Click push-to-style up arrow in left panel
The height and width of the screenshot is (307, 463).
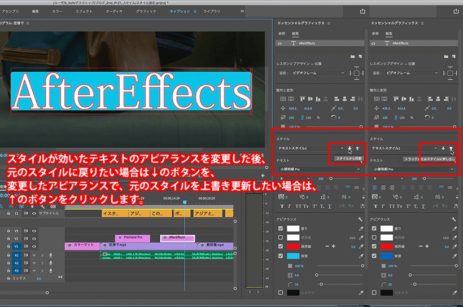[x=357, y=148]
